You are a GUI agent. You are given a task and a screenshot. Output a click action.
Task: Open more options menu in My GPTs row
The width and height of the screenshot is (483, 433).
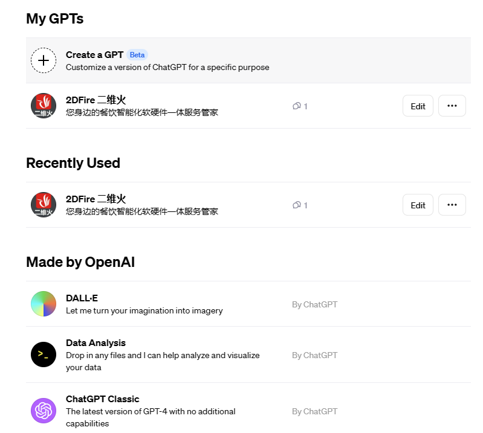click(452, 106)
